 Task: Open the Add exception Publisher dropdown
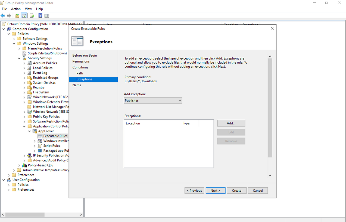pos(153,100)
